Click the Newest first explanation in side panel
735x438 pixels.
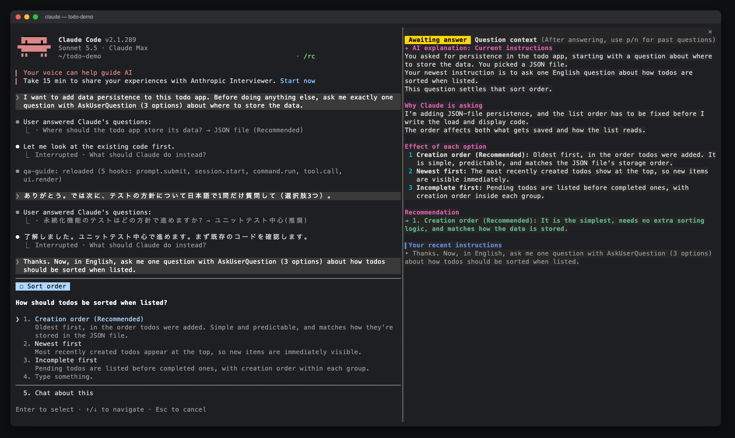click(558, 175)
